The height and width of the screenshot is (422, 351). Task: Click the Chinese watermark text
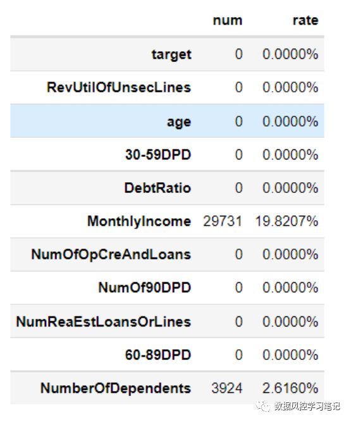pyautogui.click(x=307, y=406)
